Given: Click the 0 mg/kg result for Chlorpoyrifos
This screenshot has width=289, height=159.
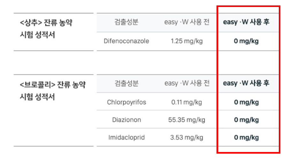Looking at the screenshot, I should coord(246,102).
